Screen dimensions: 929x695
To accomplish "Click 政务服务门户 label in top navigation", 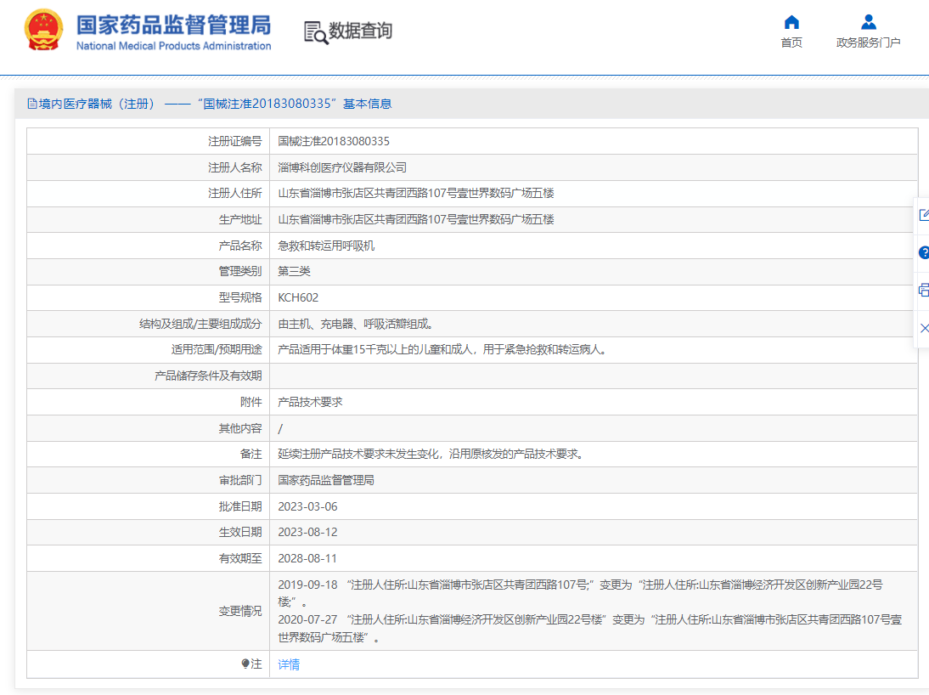I will click(869, 42).
